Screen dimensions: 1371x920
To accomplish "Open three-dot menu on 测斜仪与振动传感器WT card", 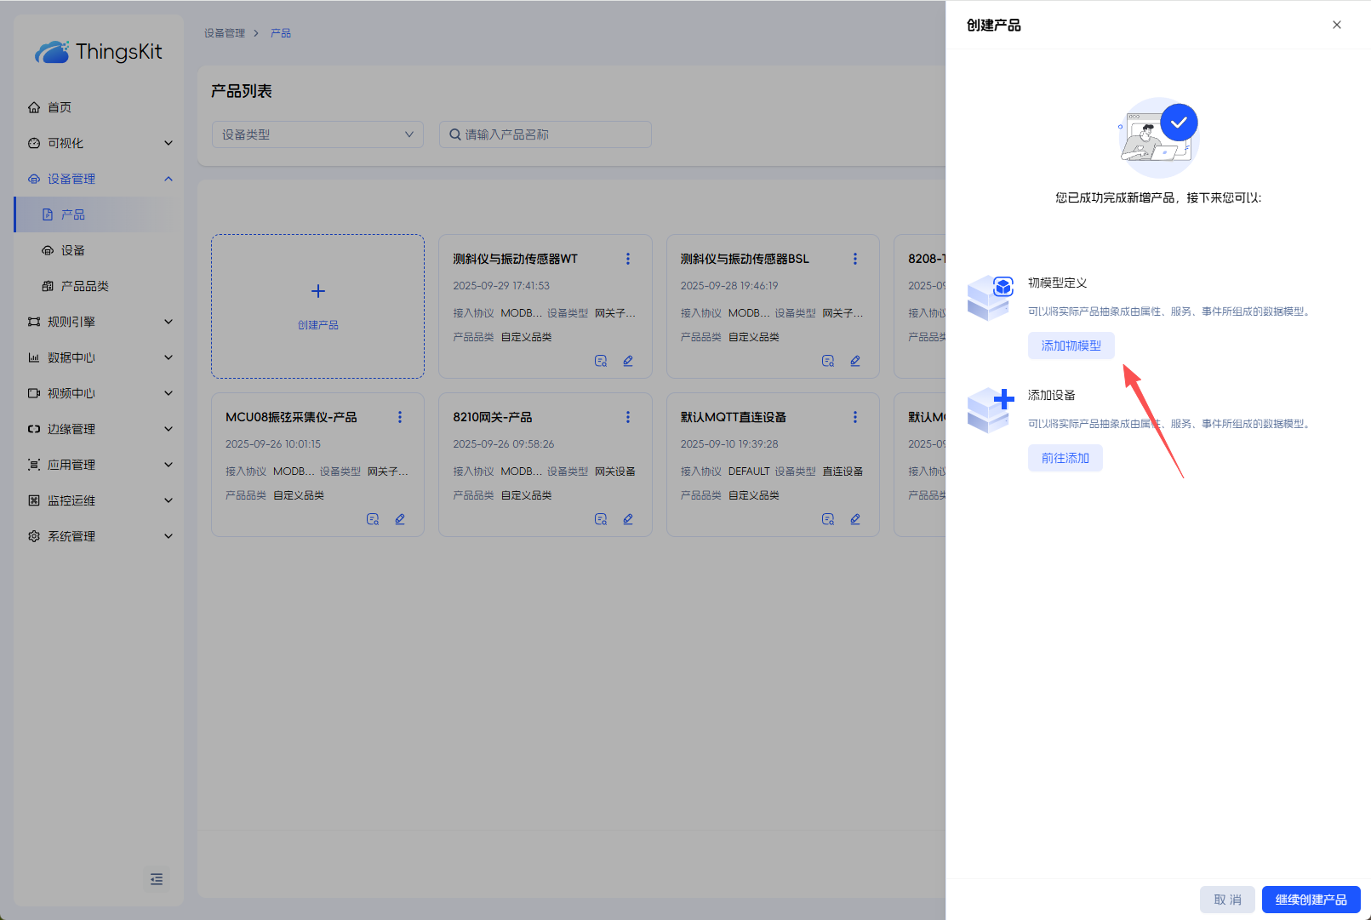I will pyautogui.click(x=628, y=259).
